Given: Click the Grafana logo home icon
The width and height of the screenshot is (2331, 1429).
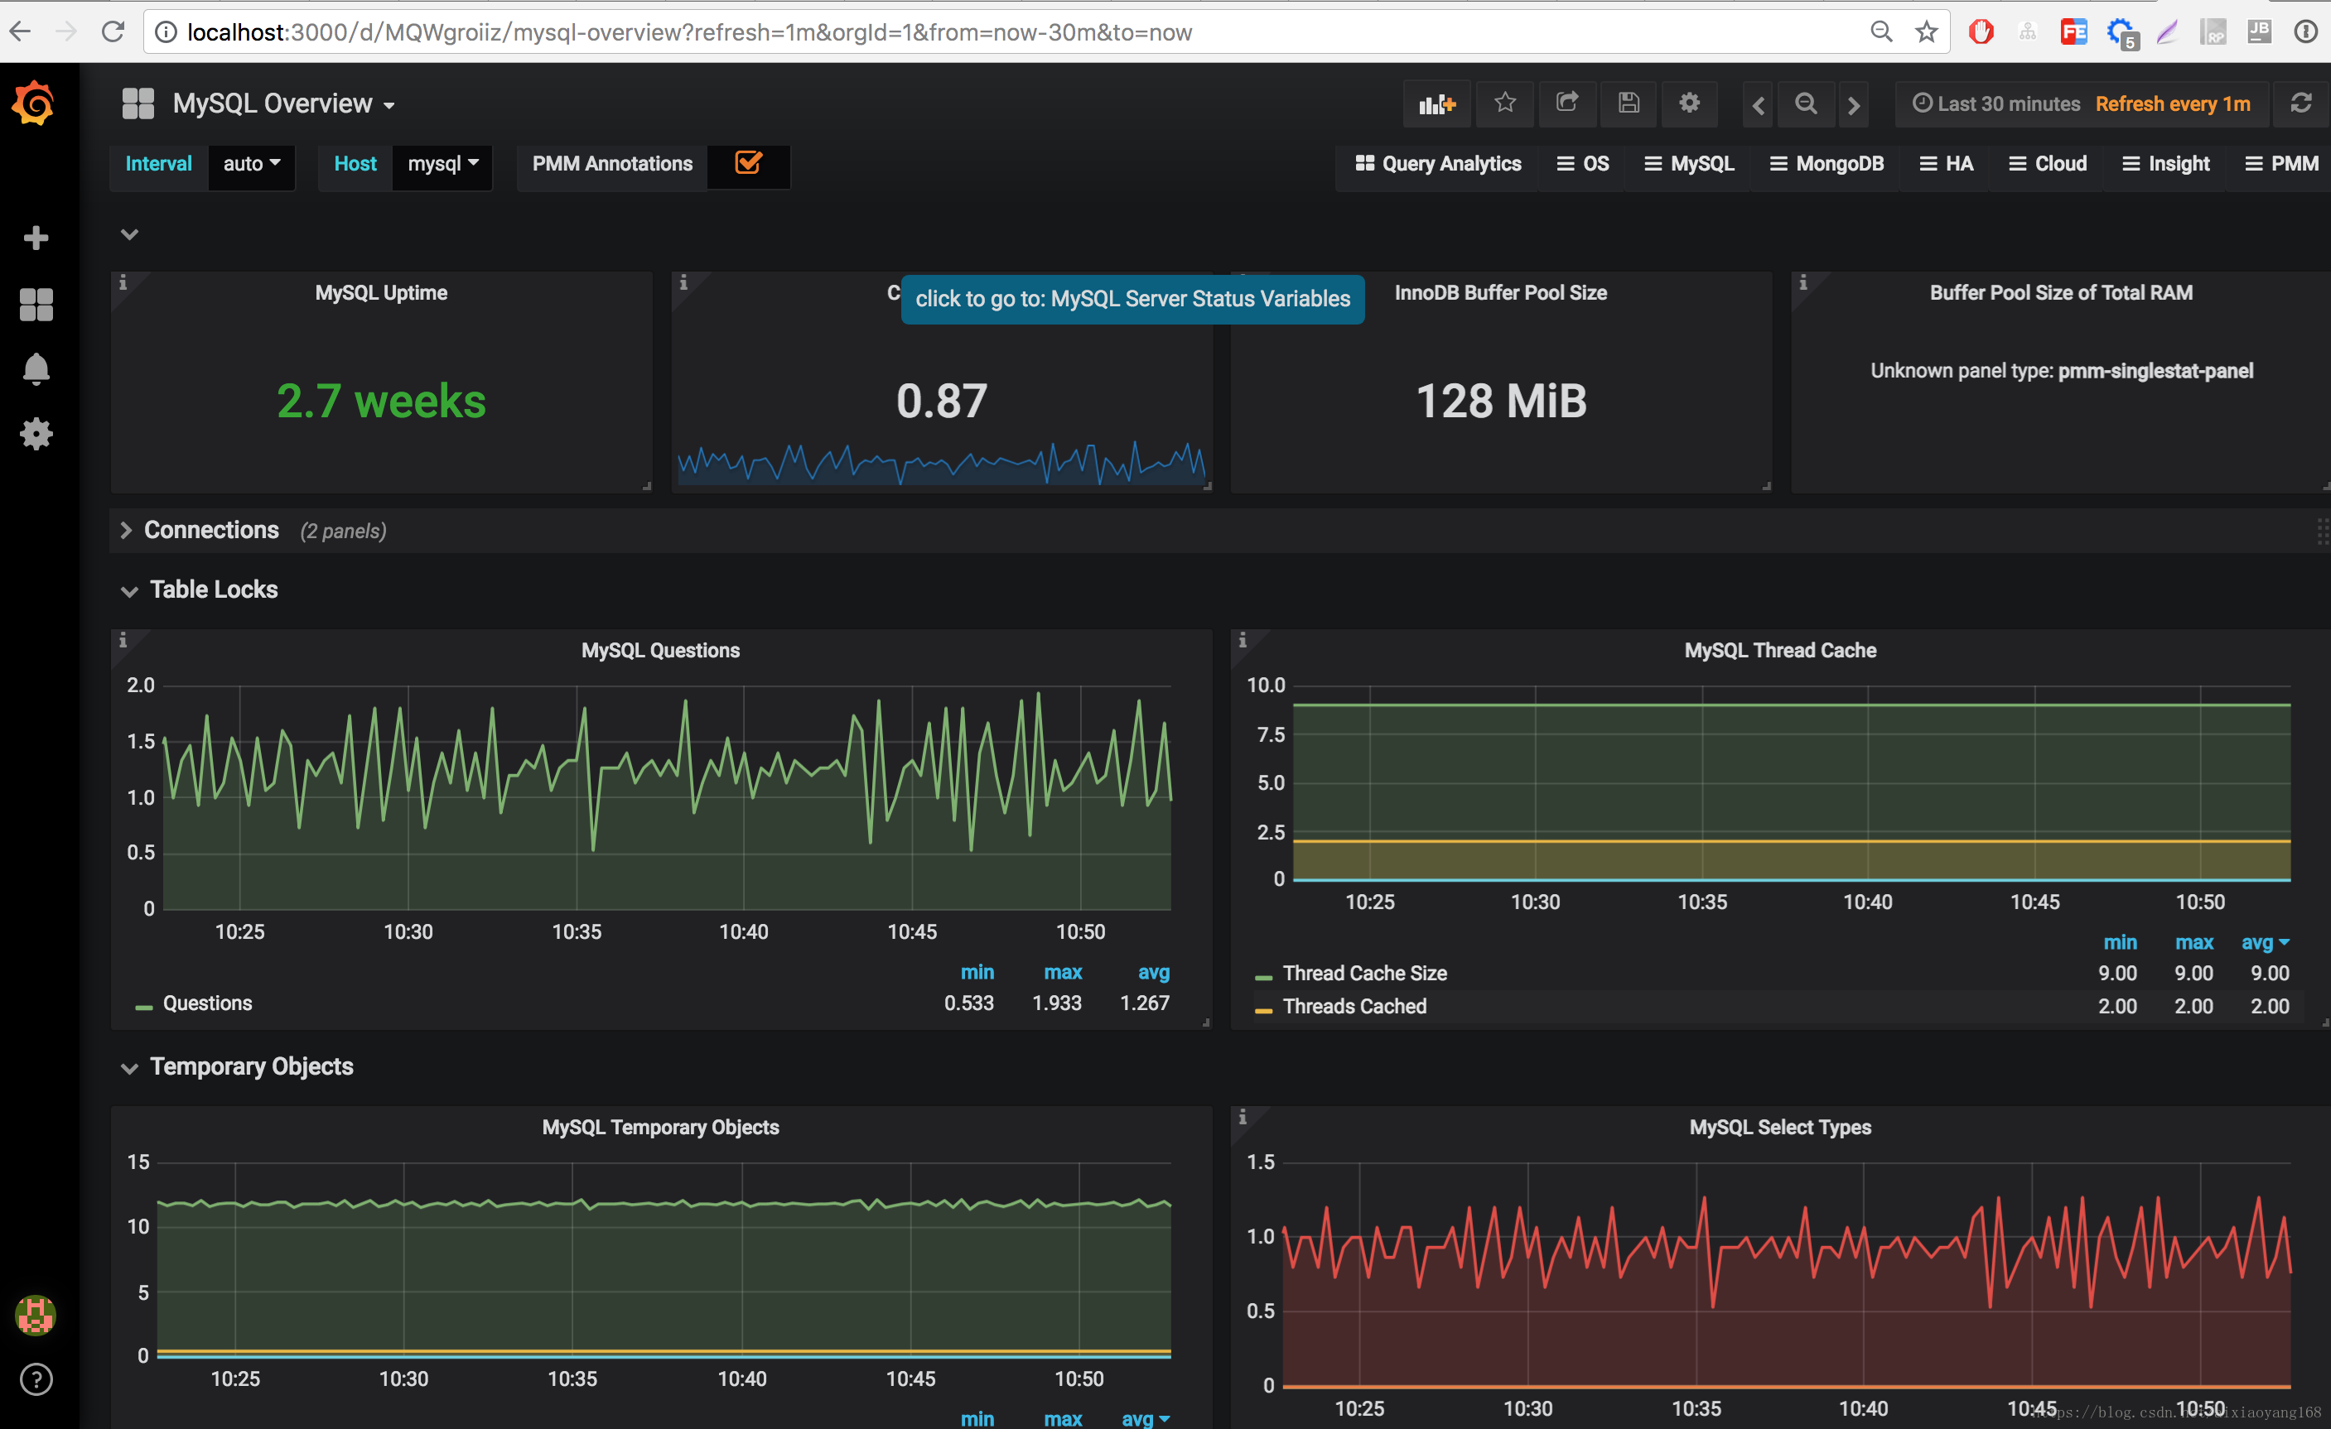Looking at the screenshot, I should click(34, 102).
